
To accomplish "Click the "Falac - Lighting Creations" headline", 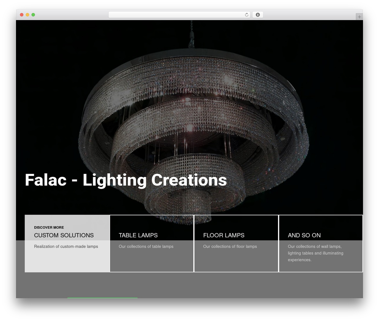I will coord(126,180).
